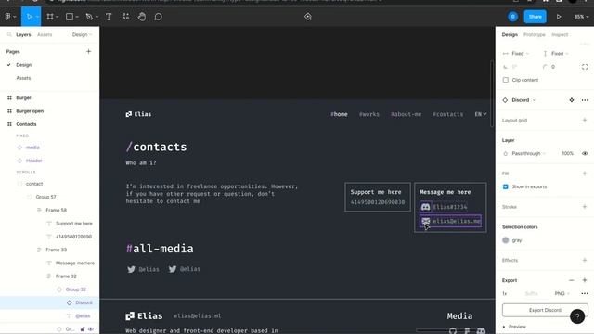Toggle layer visibility eye in Layer section
Image resolution: width=594 pixels, height=334 pixels.
[x=585, y=153]
